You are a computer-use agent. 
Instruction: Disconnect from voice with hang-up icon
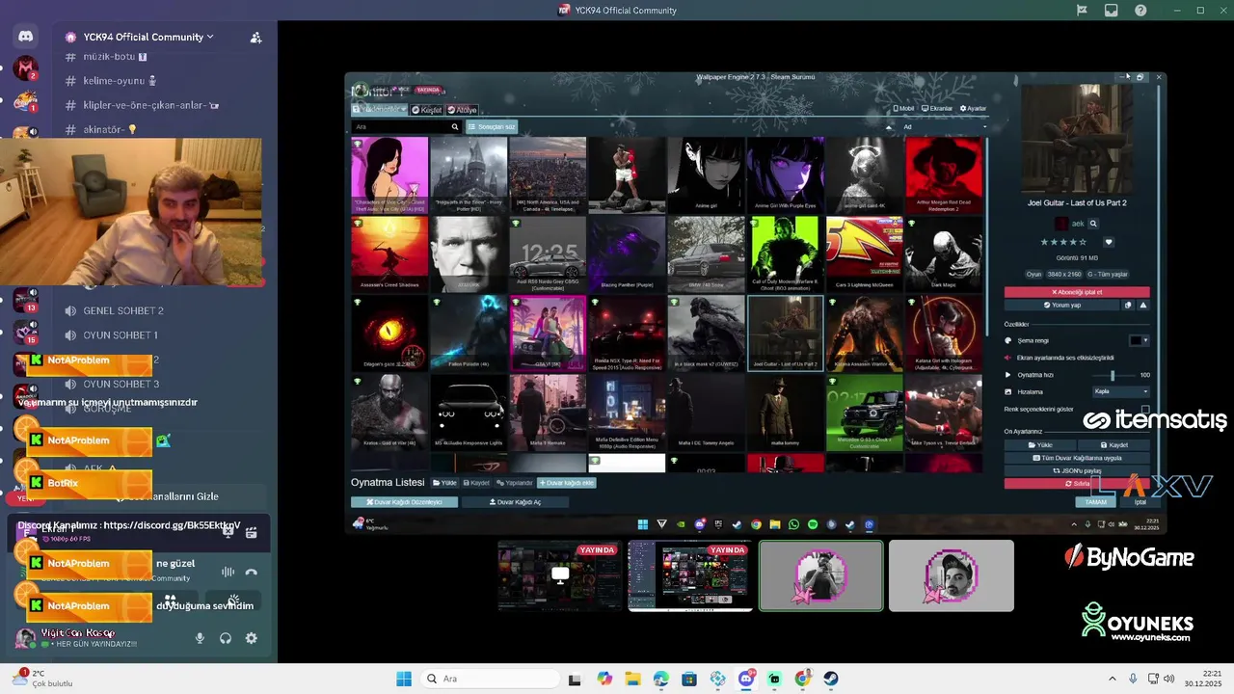pos(252,572)
